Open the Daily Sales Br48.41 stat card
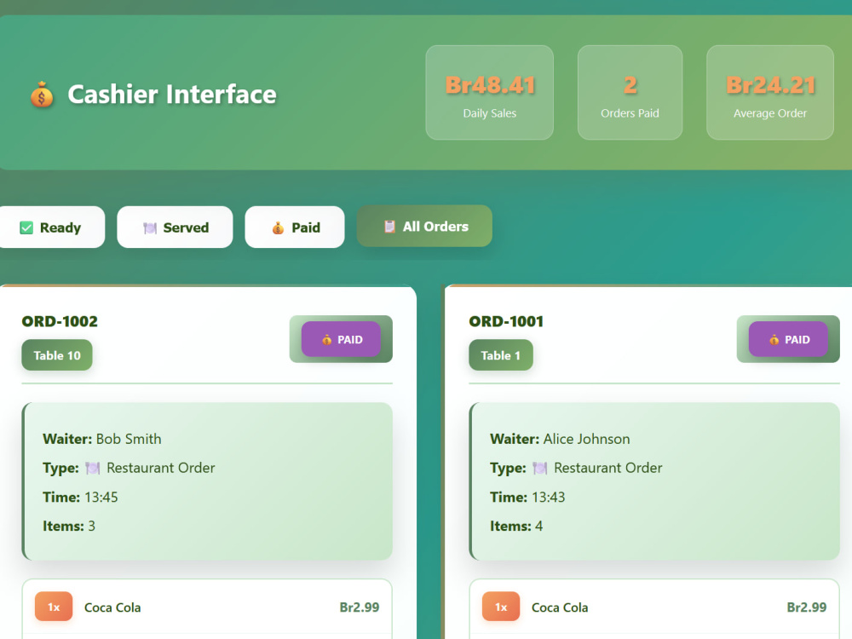The image size is (852, 639). click(490, 92)
